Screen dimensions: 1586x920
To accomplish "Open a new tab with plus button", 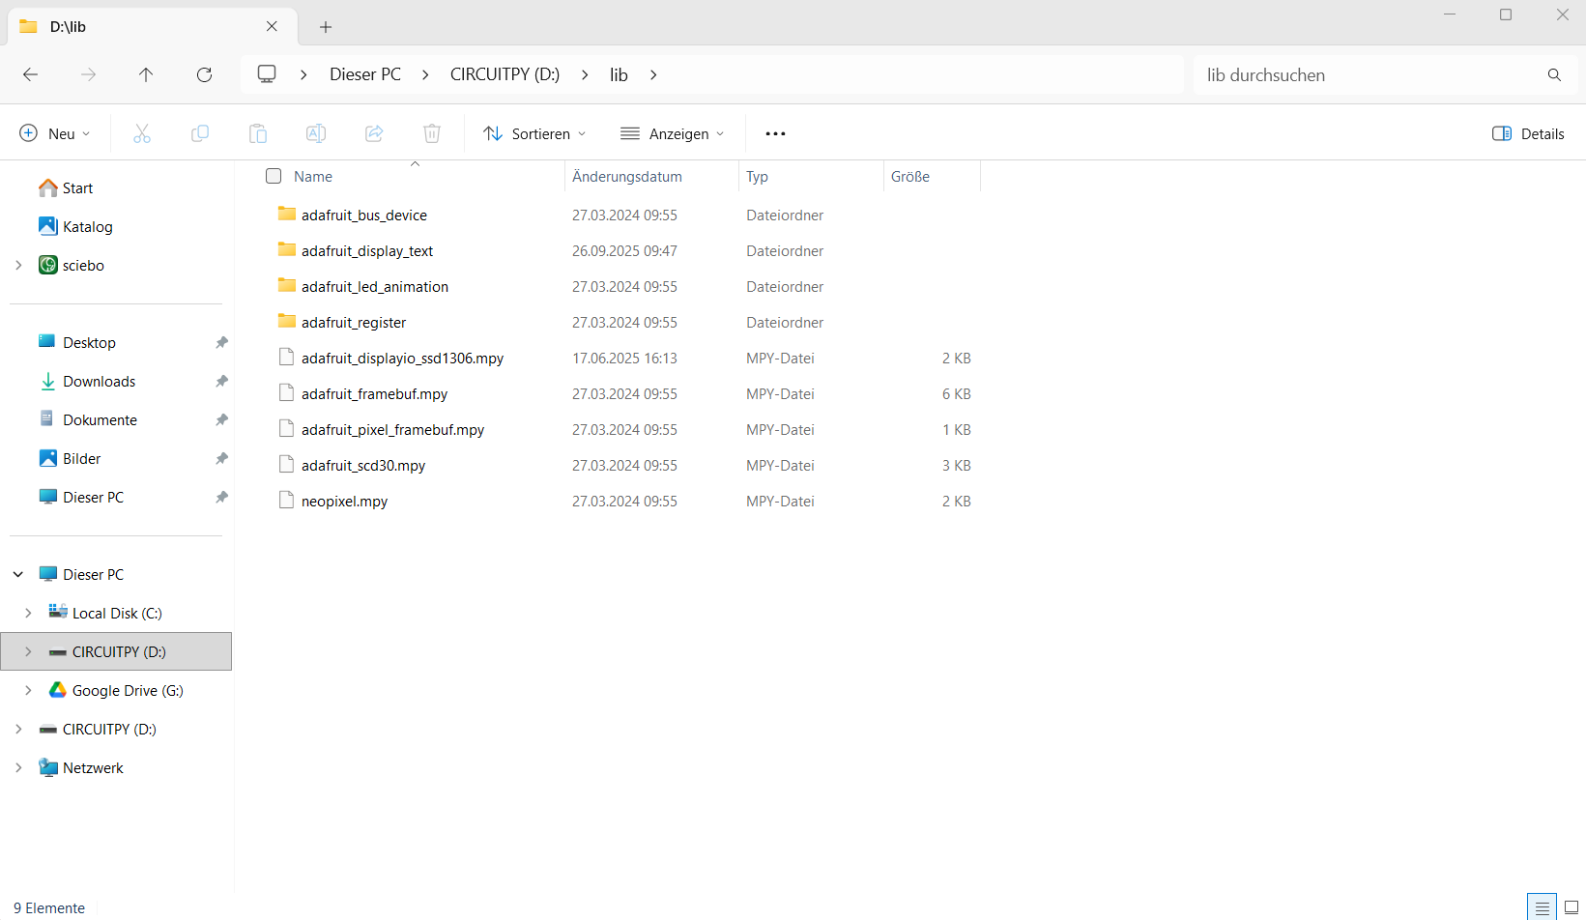I will click(326, 27).
